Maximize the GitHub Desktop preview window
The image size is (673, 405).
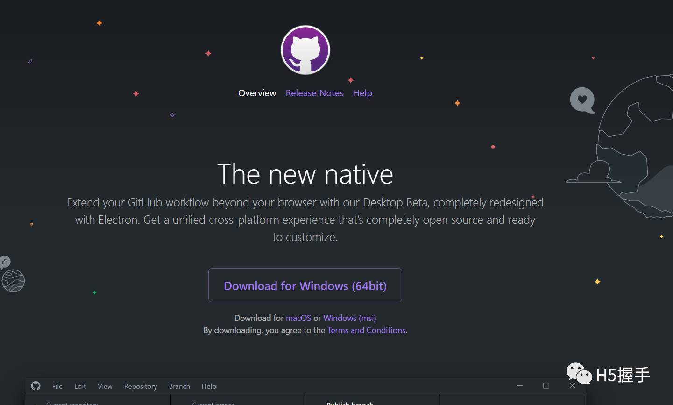click(x=546, y=385)
